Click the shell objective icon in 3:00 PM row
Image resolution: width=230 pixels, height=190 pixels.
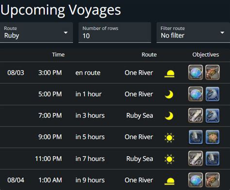(196, 73)
